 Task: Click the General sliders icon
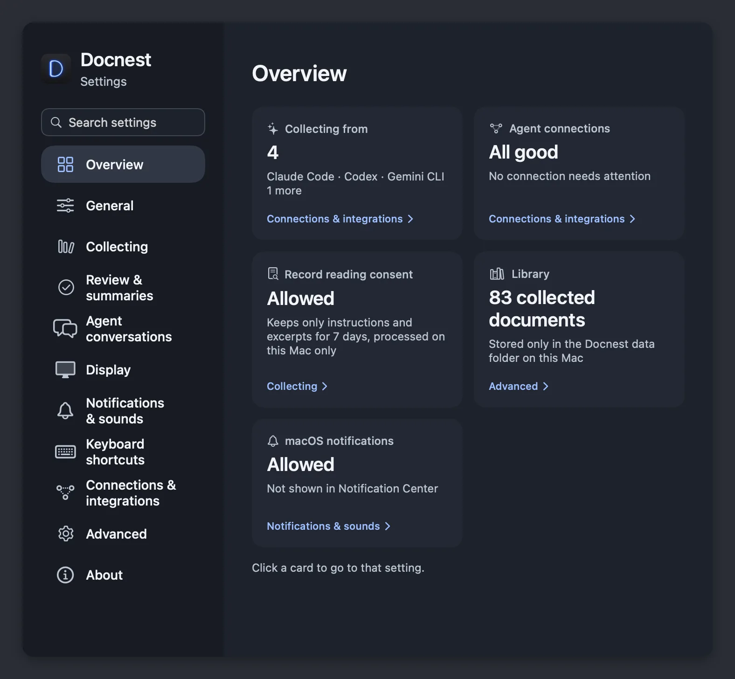click(65, 206)
